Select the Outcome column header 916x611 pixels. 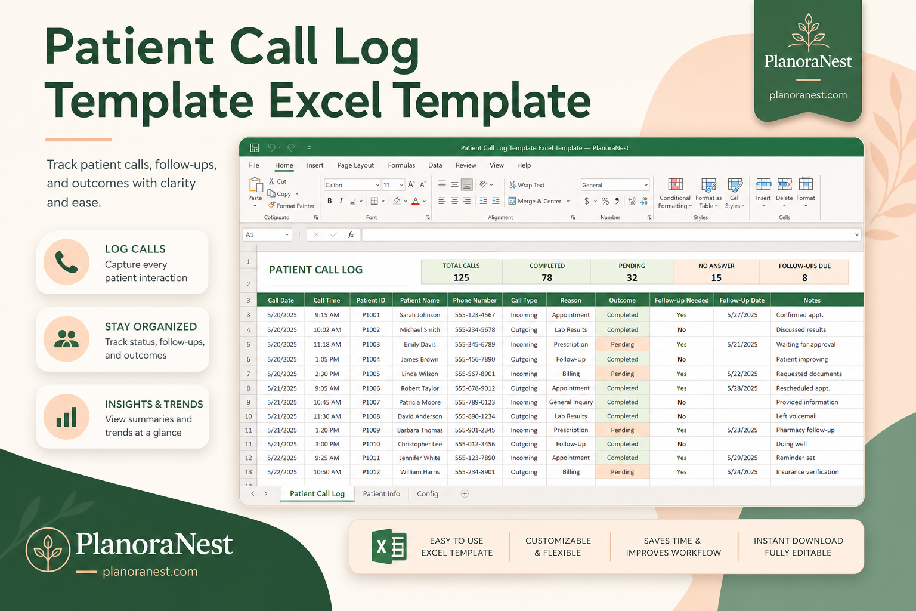[x=622, y=300]
